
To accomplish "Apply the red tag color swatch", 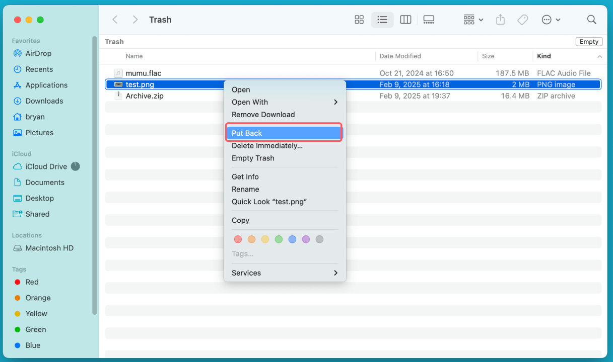I will [x=238, y=239].
